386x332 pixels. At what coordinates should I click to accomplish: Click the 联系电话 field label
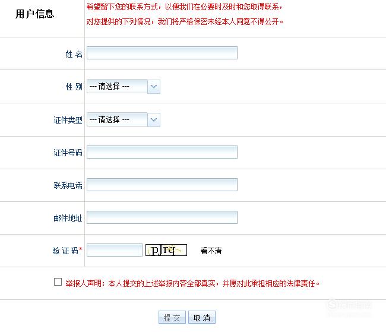tap(68, 185)
